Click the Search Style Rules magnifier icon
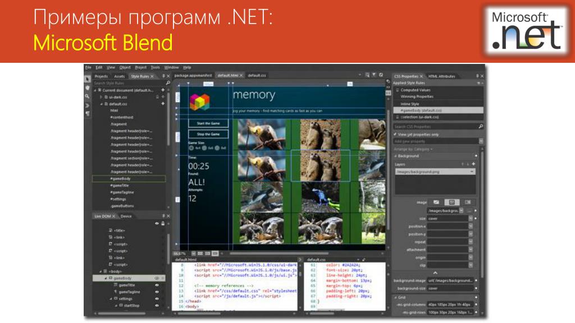 [168, 83]
